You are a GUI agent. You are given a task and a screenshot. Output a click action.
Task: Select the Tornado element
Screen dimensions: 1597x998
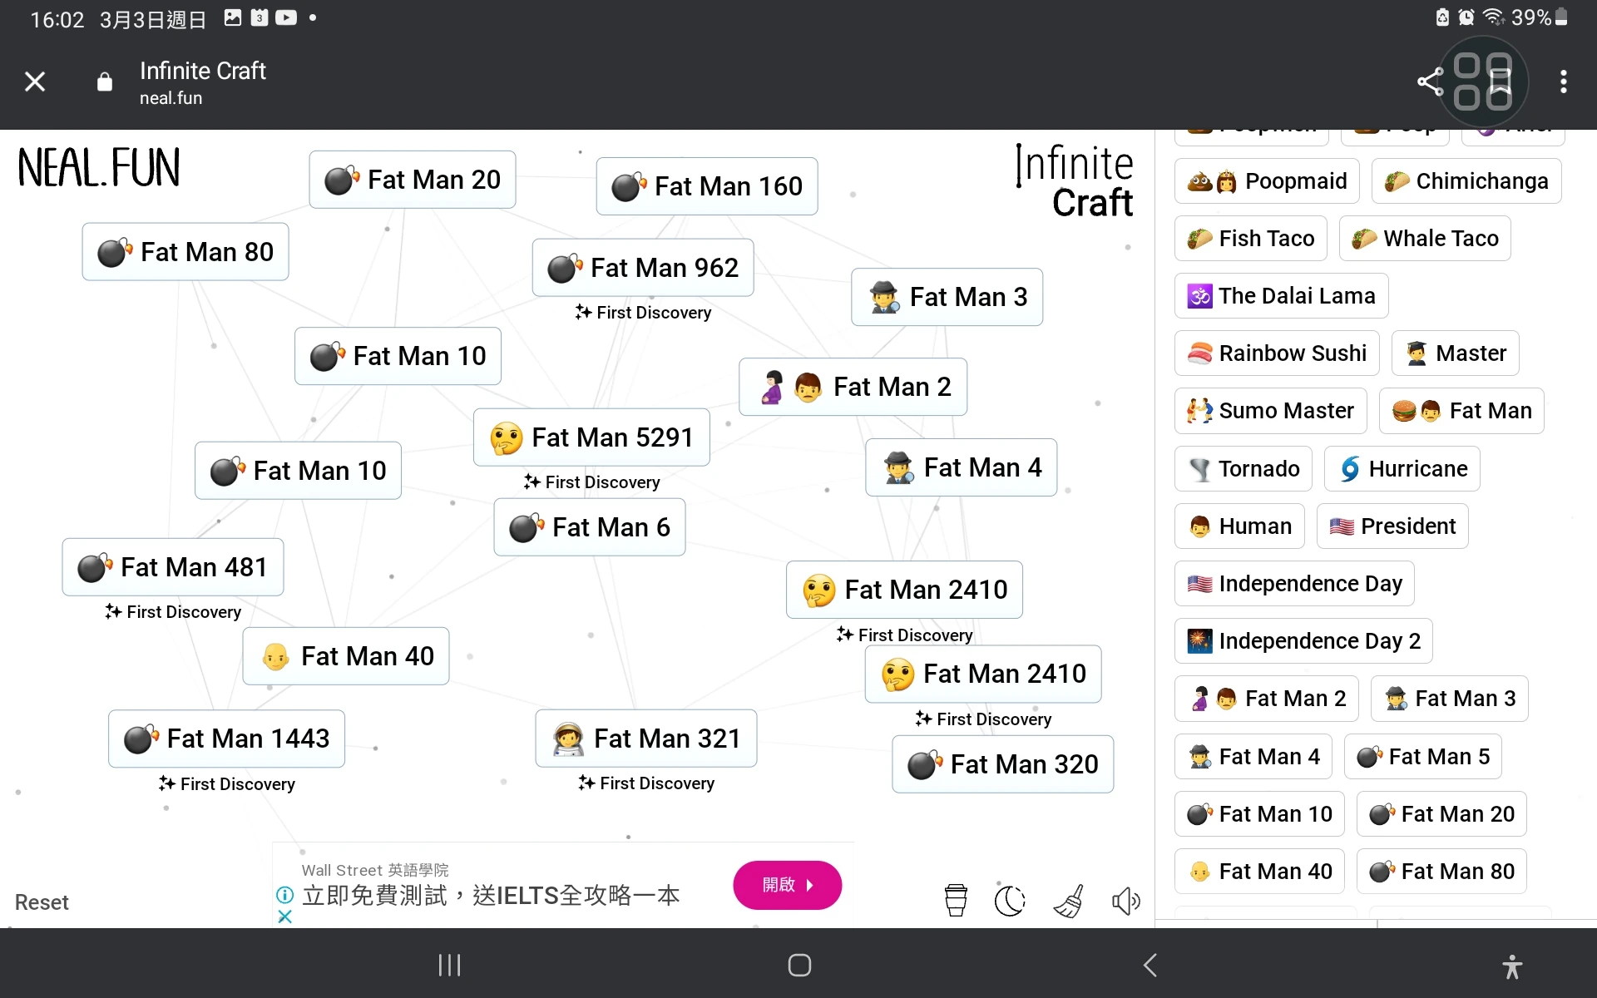[x=1242, y=468]
